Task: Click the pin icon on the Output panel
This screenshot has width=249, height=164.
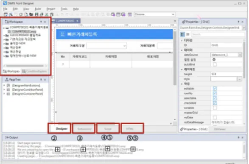Action: (x=238, y=137)
